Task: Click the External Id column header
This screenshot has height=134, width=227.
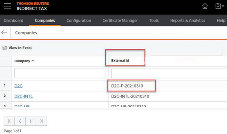Action: 120,61
